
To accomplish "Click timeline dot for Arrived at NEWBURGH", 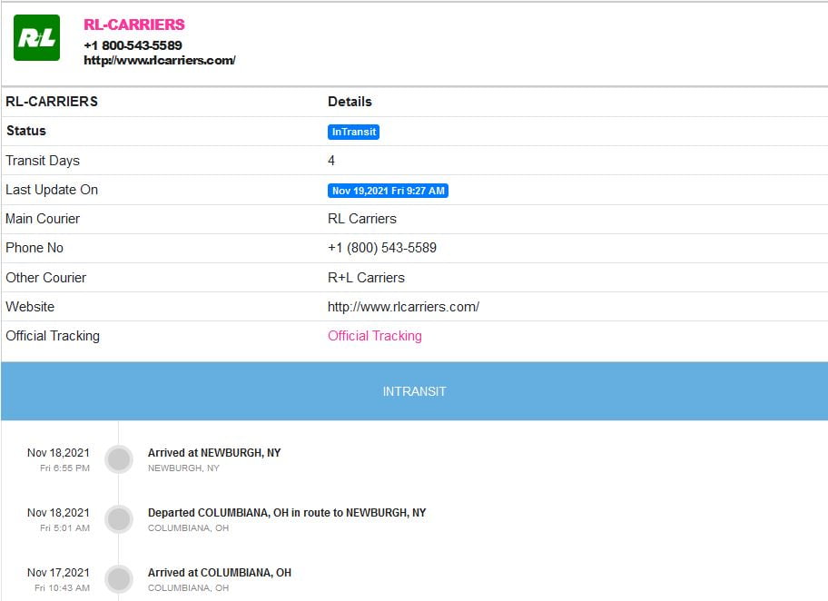I will coord(119,459).
